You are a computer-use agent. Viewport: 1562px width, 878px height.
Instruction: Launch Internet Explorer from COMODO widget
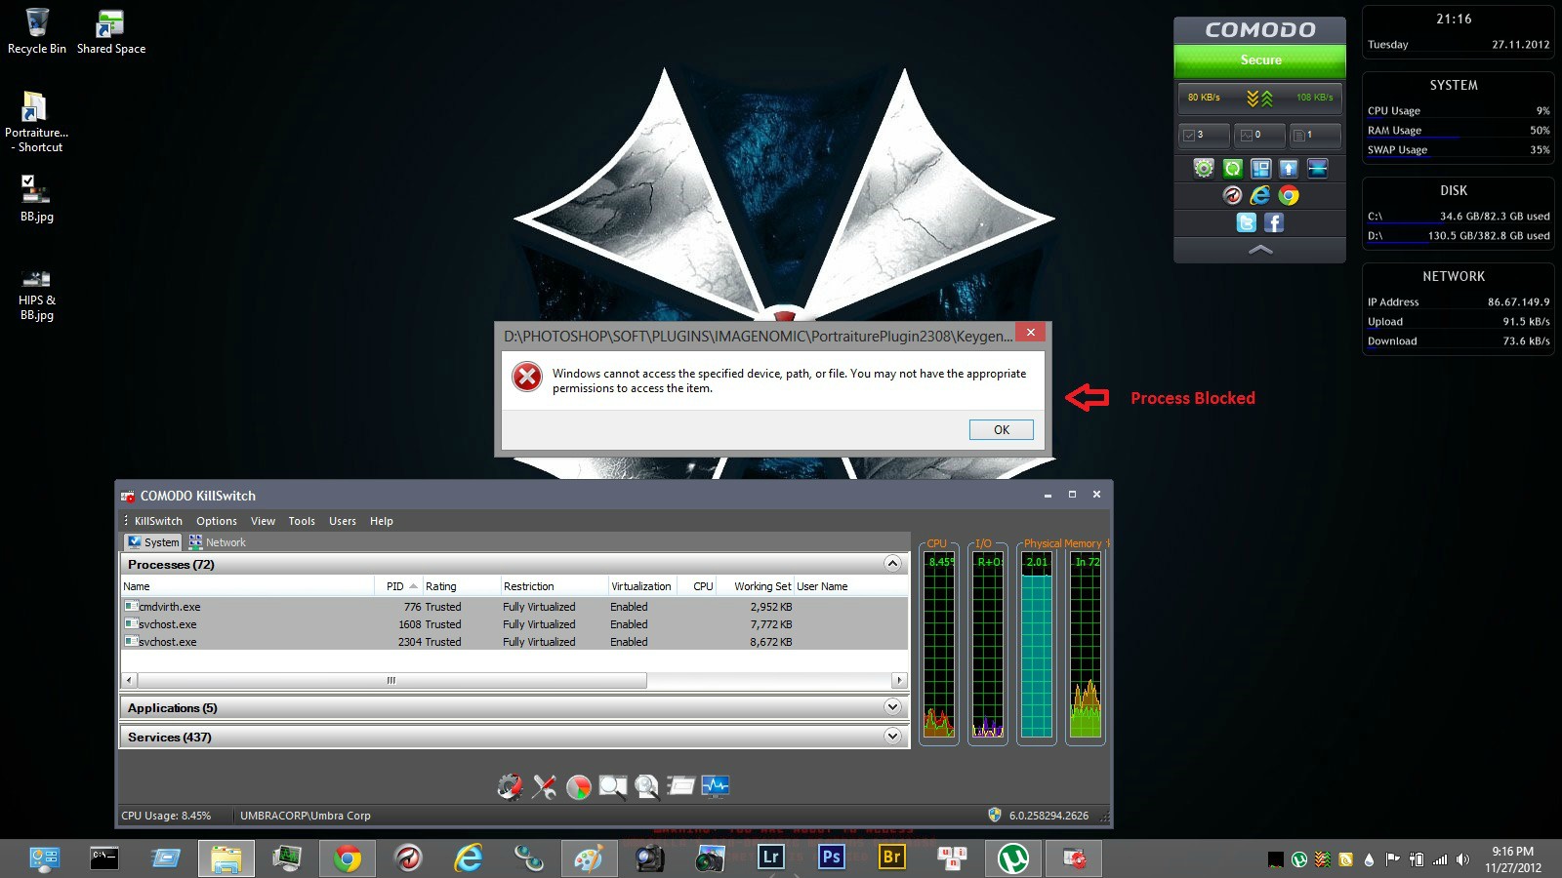pyautogui.click(x=1260, y=195)
